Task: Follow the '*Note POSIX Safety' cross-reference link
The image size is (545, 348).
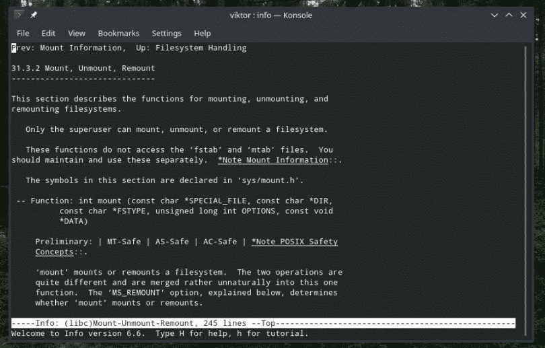Action: pyautogui.click(x=295, y=241)
